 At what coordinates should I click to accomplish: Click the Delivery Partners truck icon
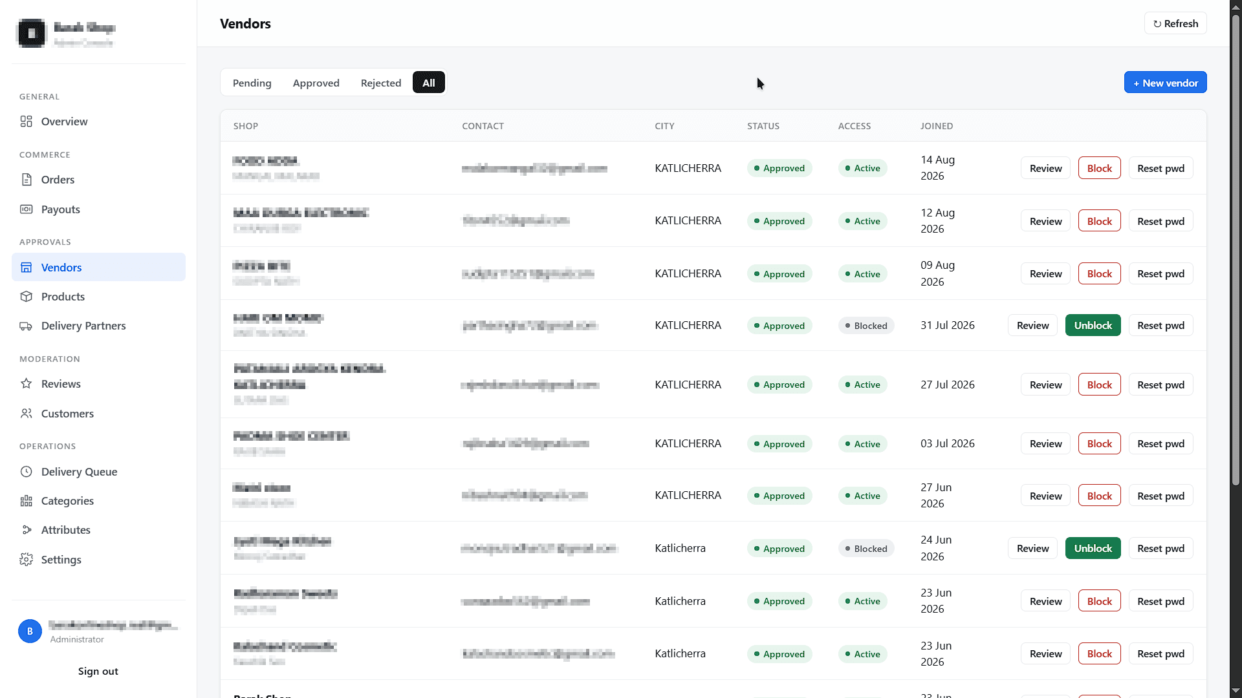[27, 326]
